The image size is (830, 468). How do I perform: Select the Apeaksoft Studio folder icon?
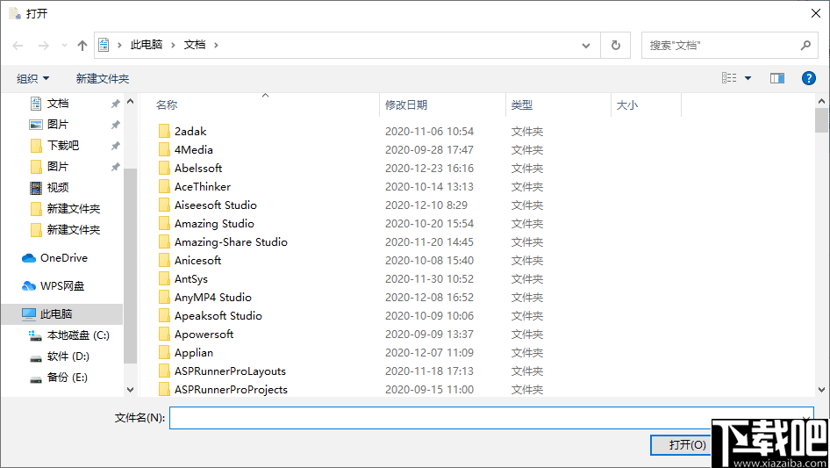click(x=164, y=316)
